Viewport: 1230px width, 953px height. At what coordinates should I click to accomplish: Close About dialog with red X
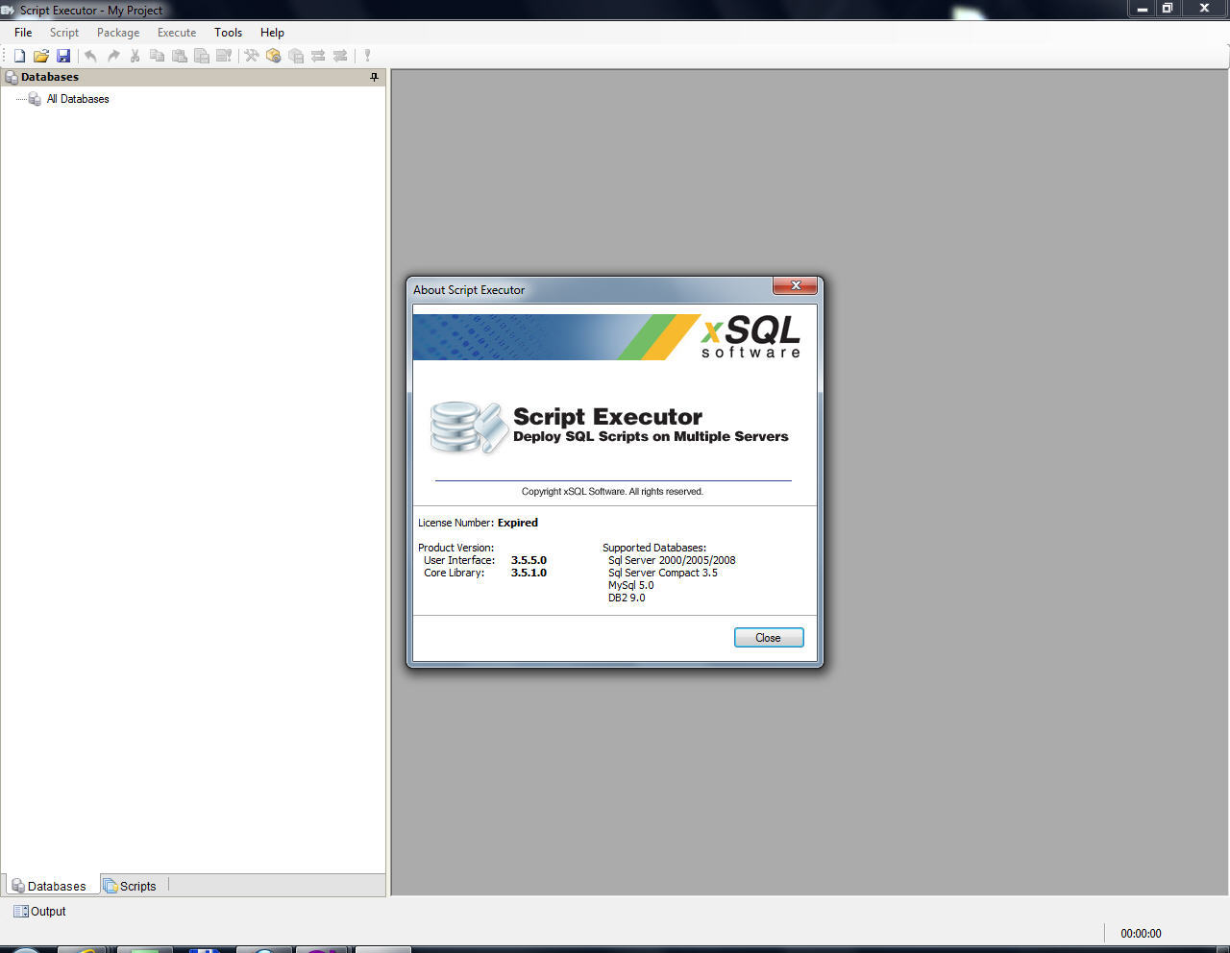point(796,285)
